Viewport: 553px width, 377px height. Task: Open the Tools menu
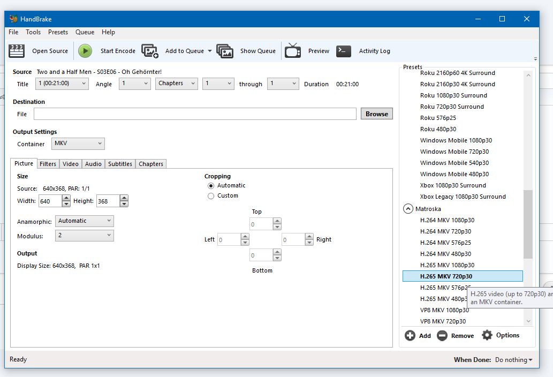coord(33,32)
